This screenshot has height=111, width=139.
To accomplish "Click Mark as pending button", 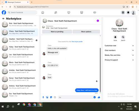I will [57, 32].
